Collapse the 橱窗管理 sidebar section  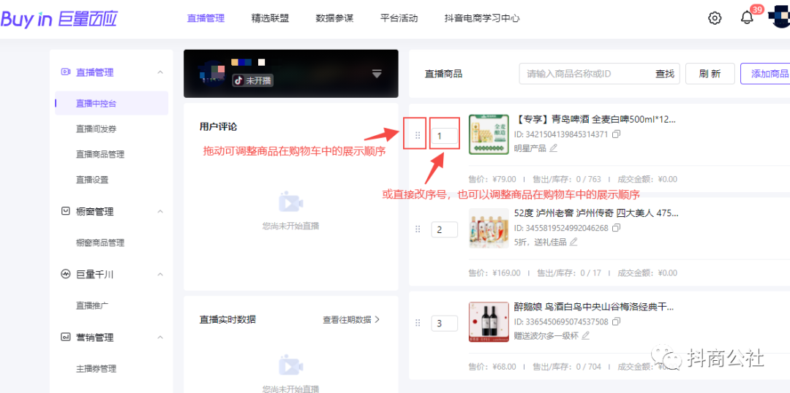[160, 211]
